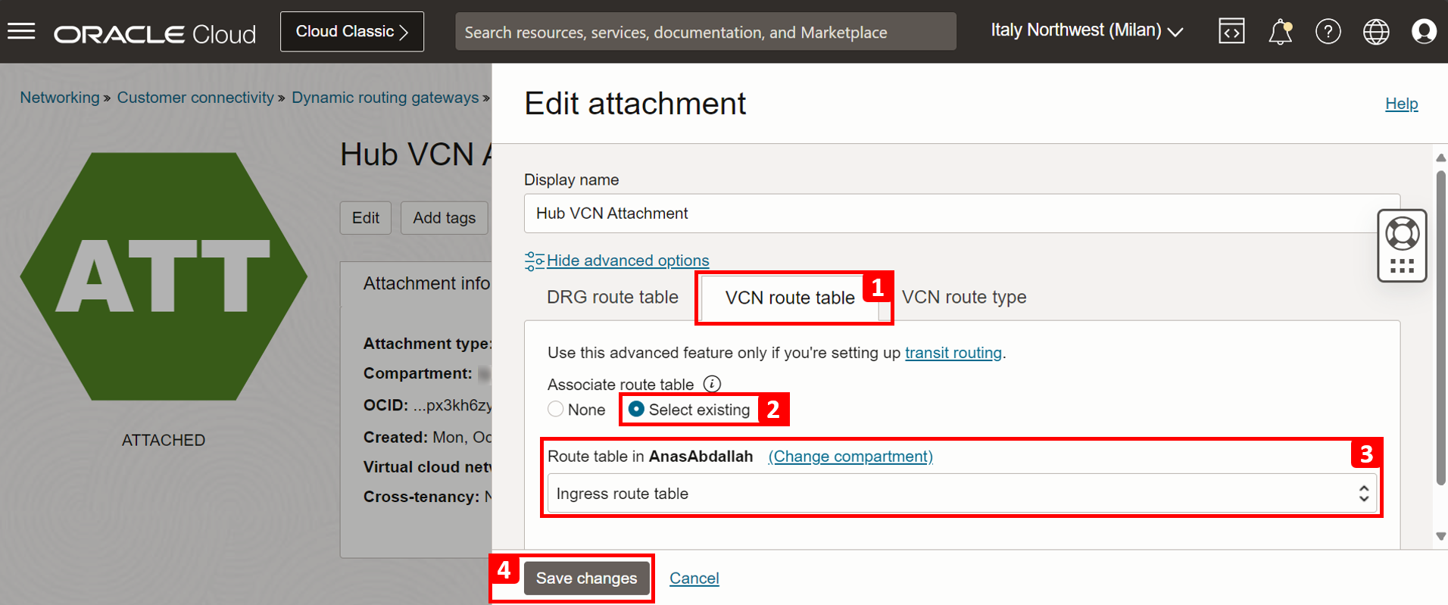The width and height of the screenshot is (1448, 605).
Task: Click the Change compartment link
Action: 850,457
